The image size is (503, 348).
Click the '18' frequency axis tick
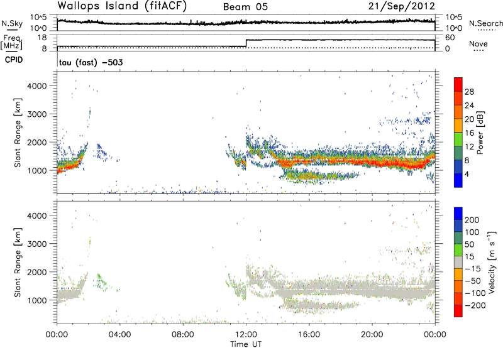[x=42, y=38]
